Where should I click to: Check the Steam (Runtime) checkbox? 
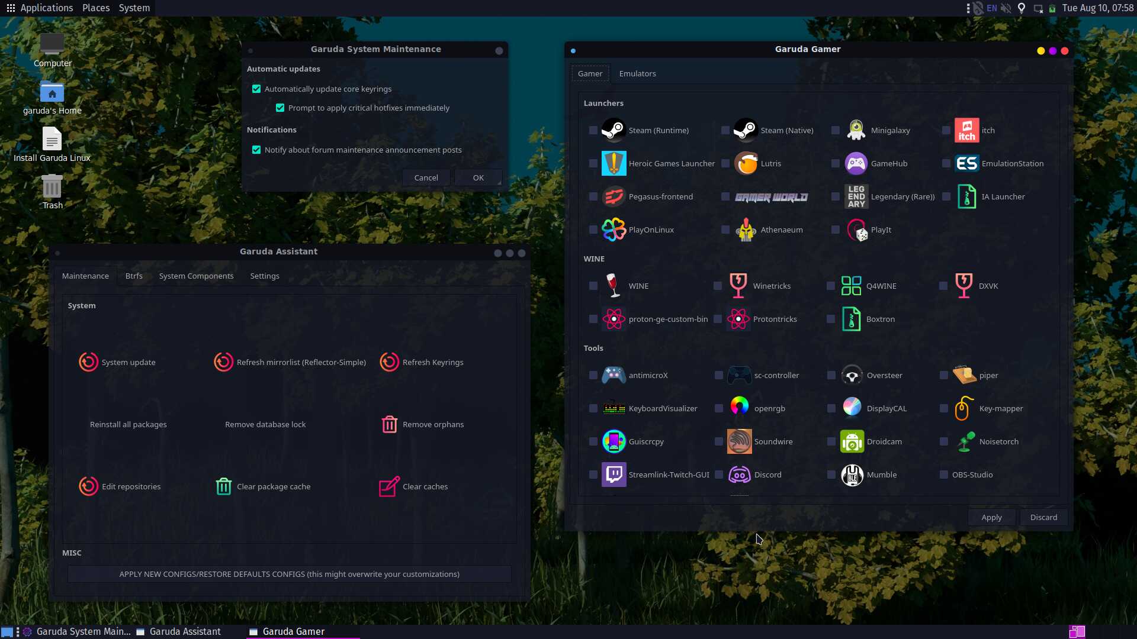pos(593,130)
